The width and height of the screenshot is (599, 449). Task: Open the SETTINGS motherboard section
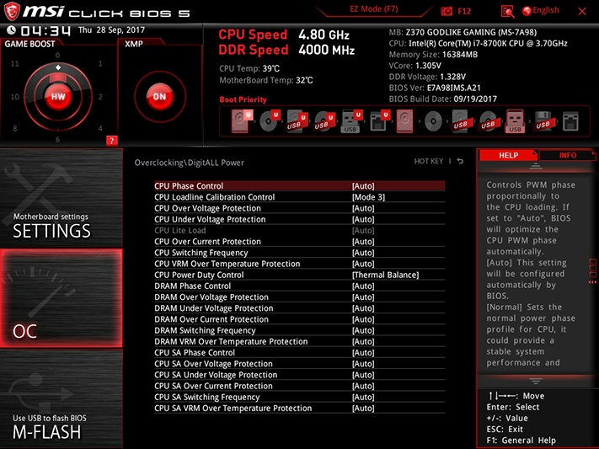click(x=62, y=198)
